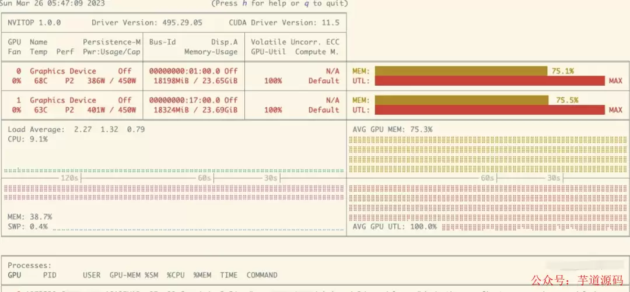This screenshot has width=630, height=292.
Task: Click memory usage '18324MiB / 23.69GiB'
Action: [x=195, y=110]
